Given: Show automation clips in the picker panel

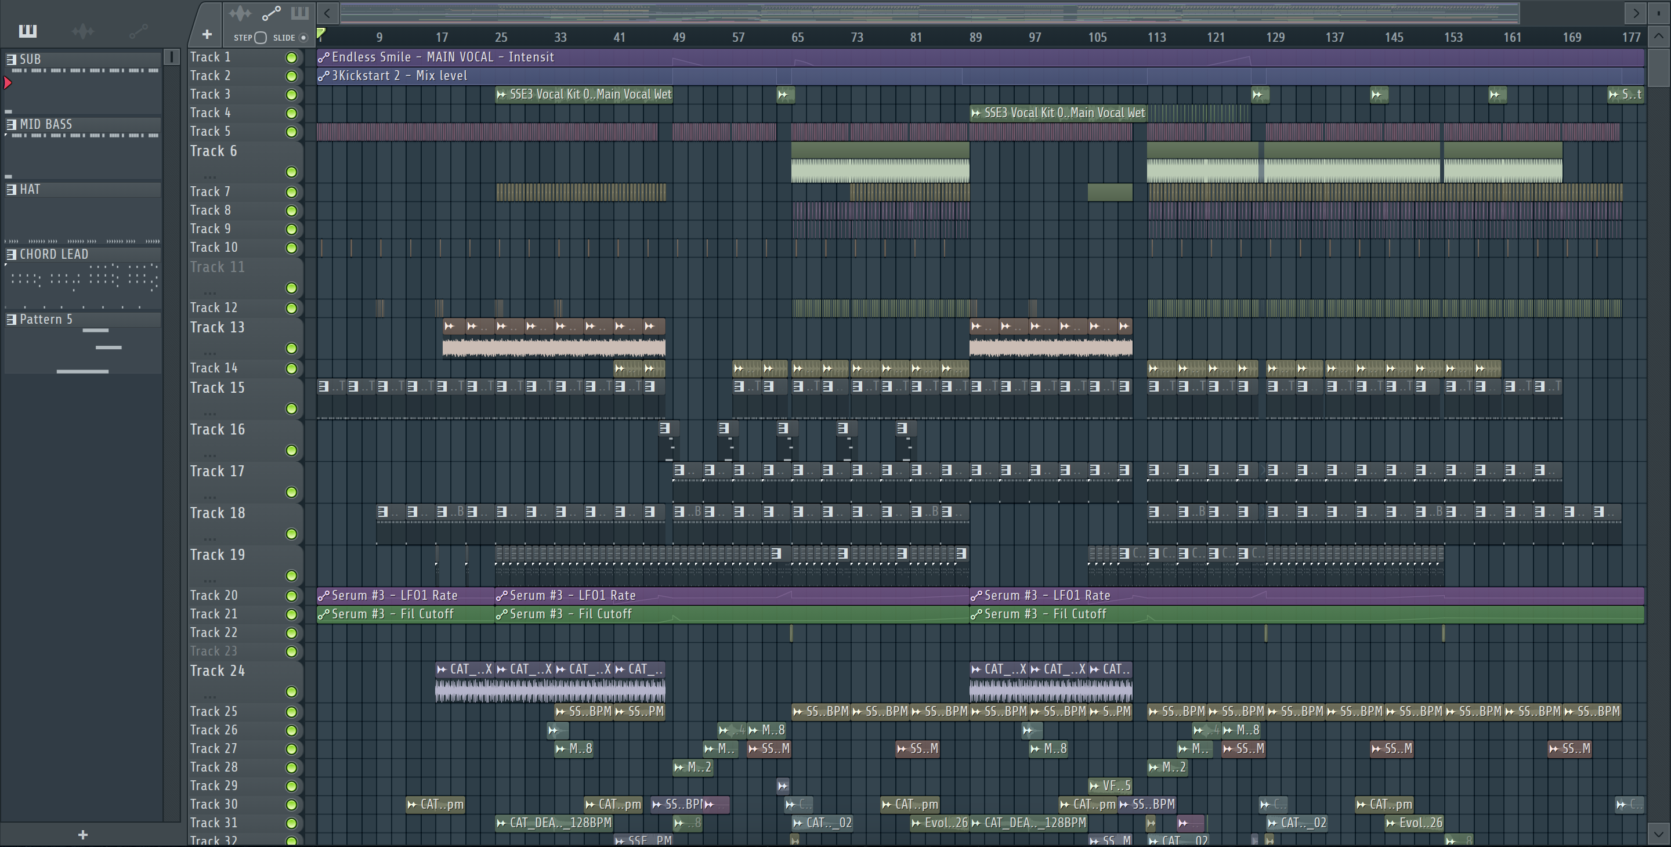Looking at the screenshot, I should (x=138, y=31).
